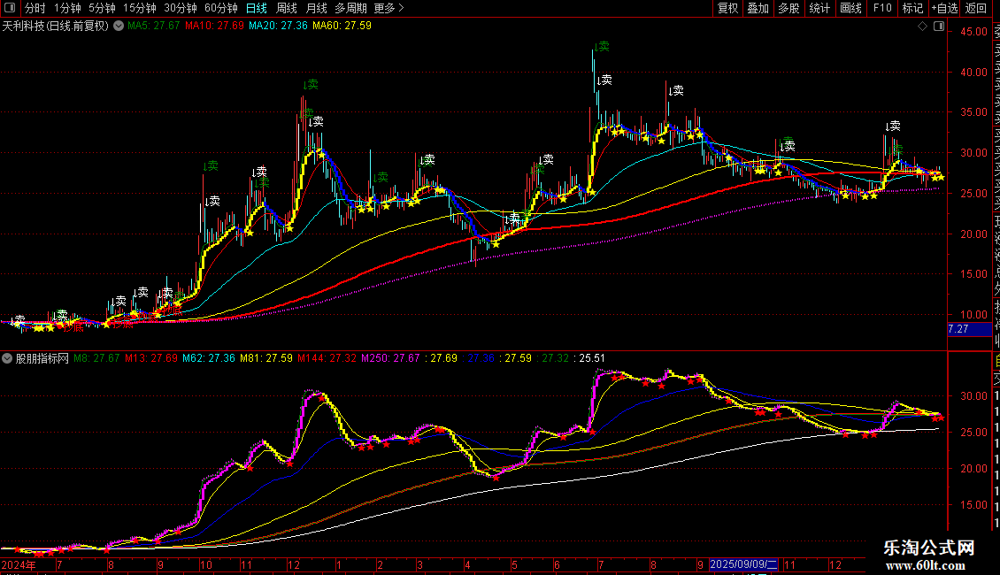This screenshot has height=575, width=1000.
Task: Switch to the 15分钟 period
Action: pos(139,8)
